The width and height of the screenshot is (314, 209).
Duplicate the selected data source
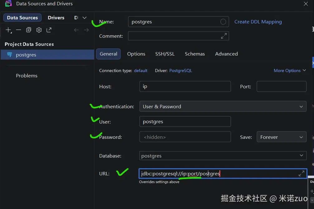(x=29, y=30)
